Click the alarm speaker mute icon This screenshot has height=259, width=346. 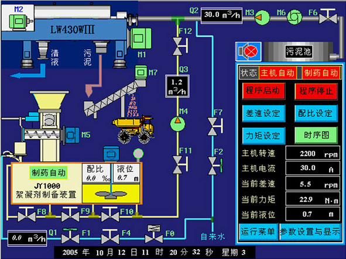coord(248,51)
